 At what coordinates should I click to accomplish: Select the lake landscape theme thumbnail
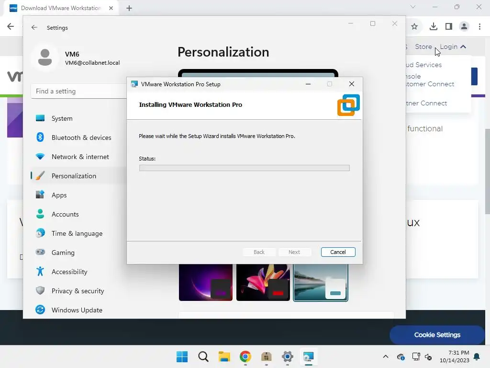(321, 282)
